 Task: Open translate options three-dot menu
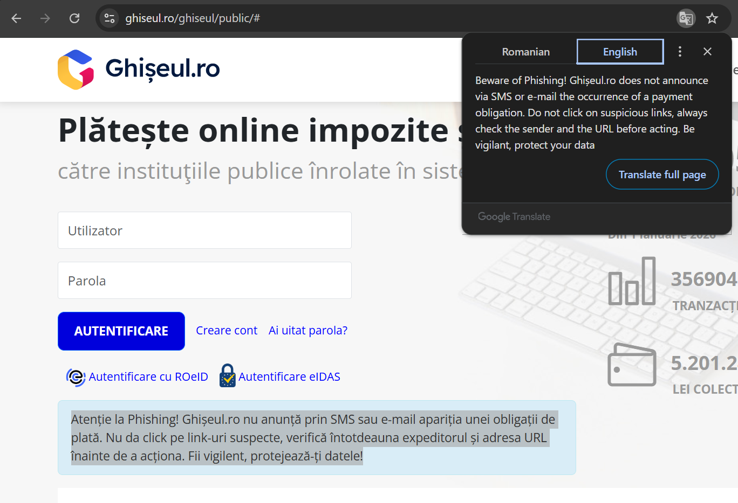[x=680, y=51]
